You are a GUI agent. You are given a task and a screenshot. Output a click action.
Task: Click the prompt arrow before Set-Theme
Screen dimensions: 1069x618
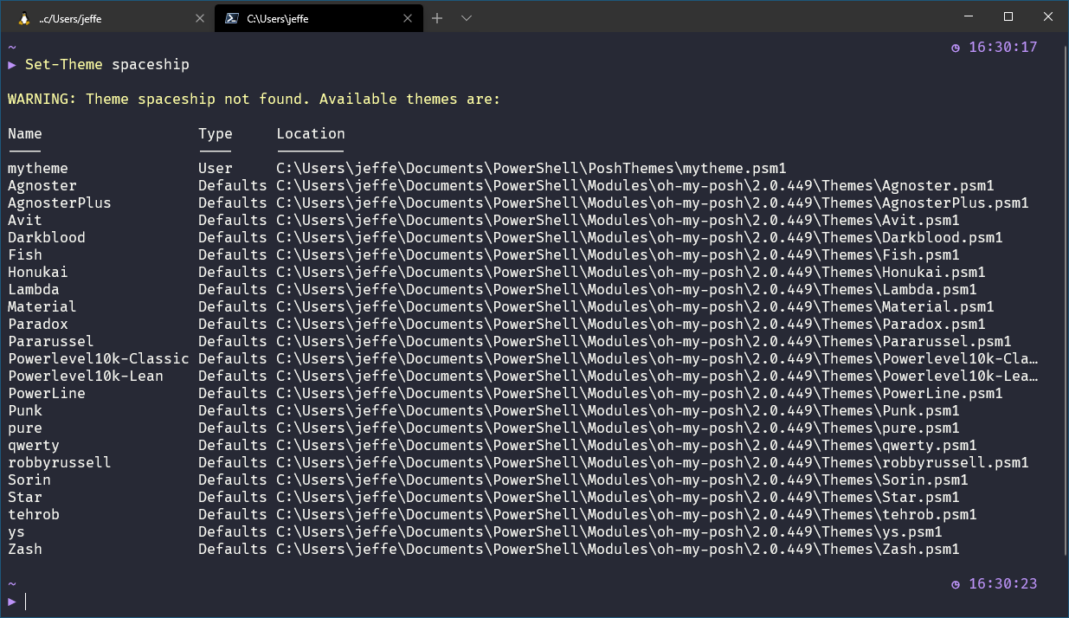[12, 65]
